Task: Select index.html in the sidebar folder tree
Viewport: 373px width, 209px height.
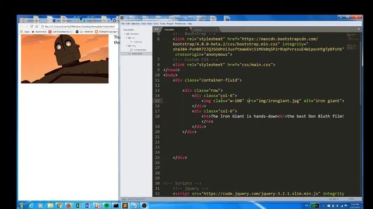Action: point(137,54)
